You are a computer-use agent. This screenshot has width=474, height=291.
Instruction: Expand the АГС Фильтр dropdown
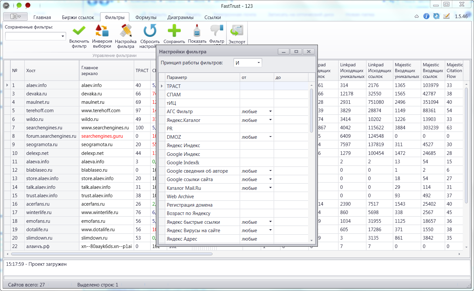(x=270, y=112)
